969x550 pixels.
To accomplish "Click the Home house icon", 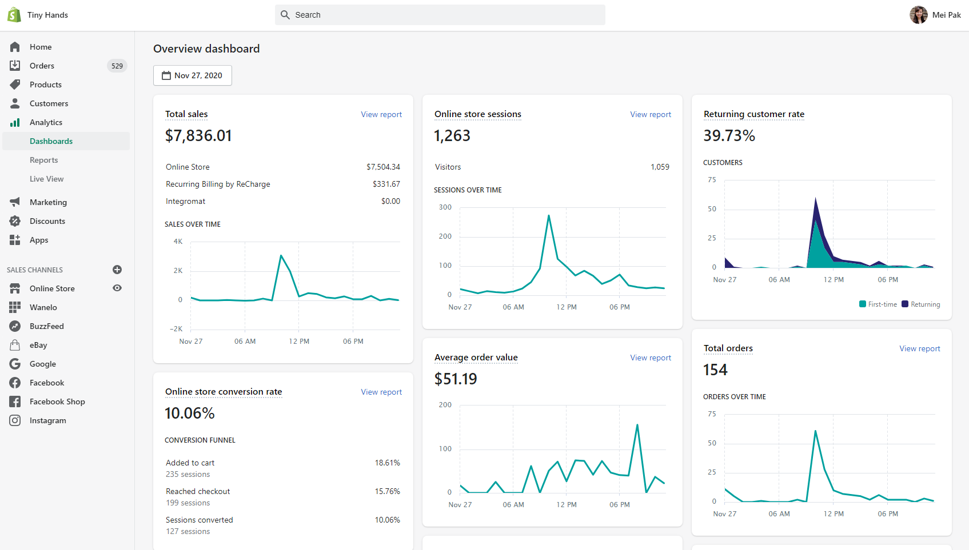I will pos(15,47).
